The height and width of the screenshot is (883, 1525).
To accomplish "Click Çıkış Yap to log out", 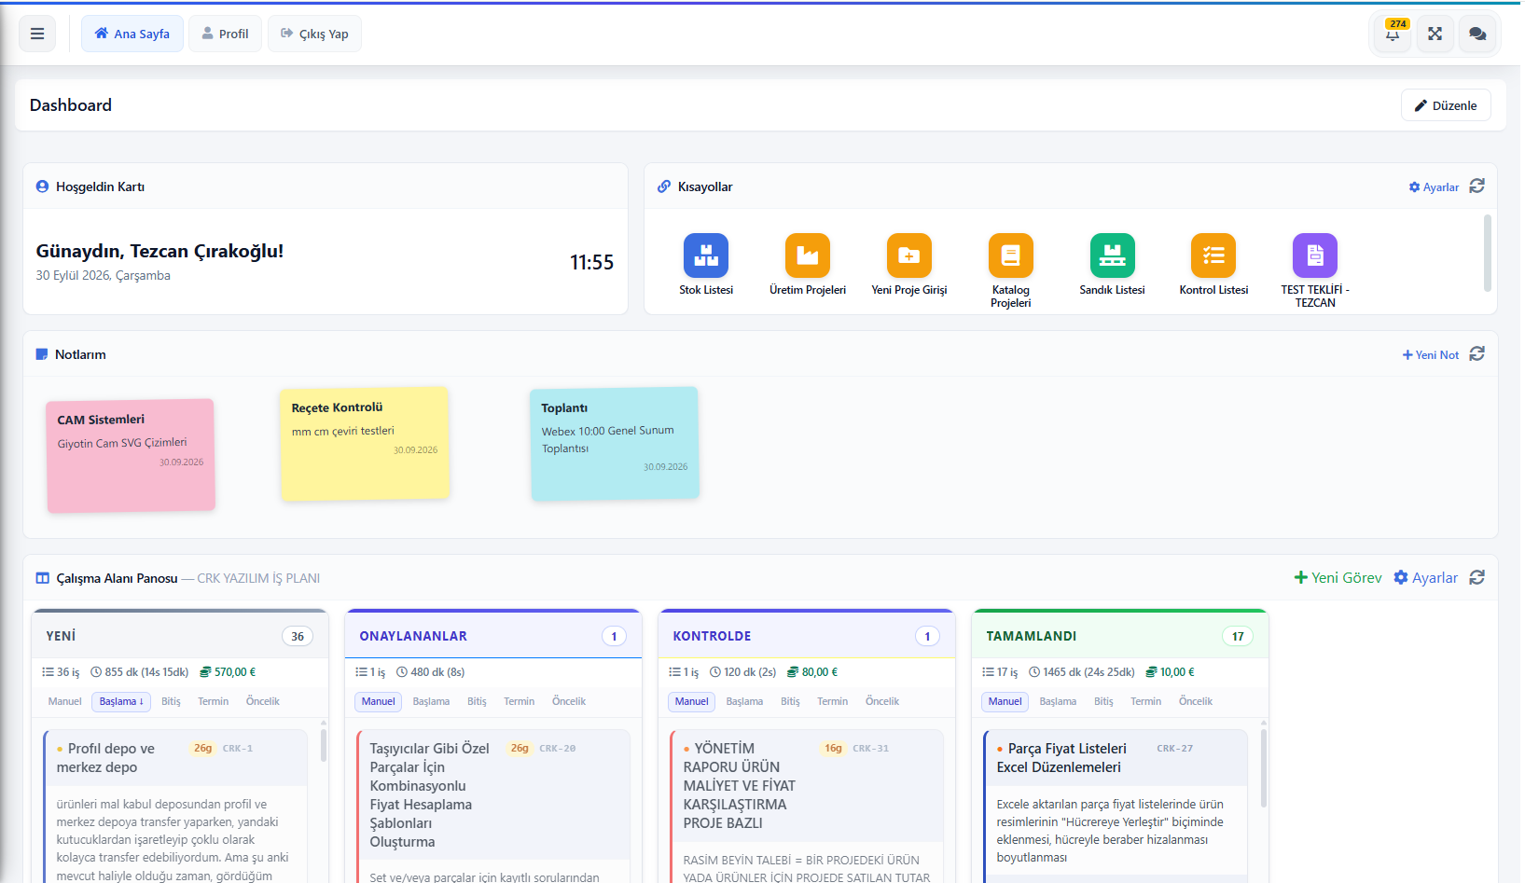I will (315, 34).
